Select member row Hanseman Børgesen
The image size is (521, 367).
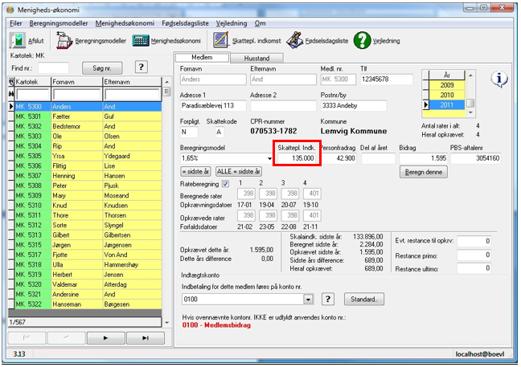(88, 304)
